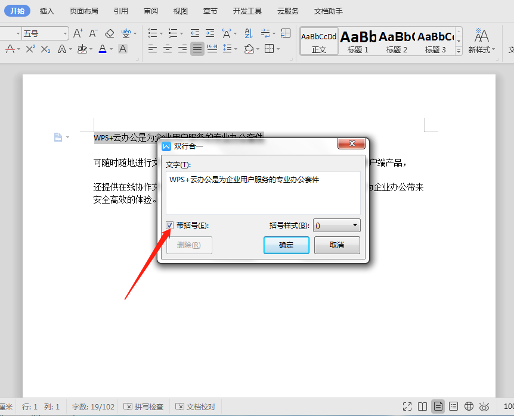Open the text effects tool
514x416 pixels.
61,49
